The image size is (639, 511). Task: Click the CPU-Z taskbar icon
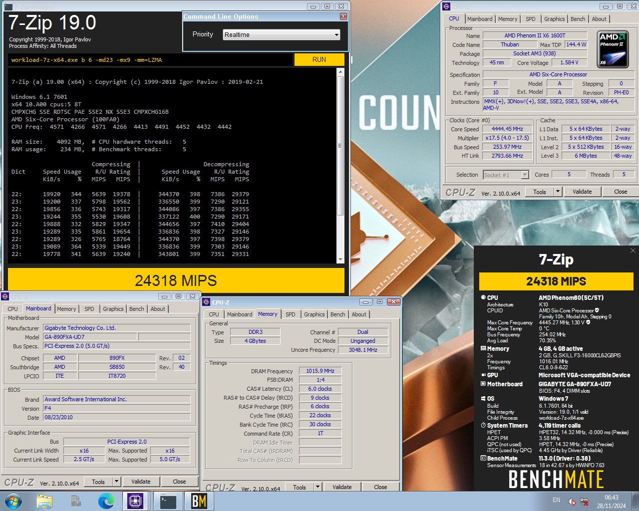135,501
